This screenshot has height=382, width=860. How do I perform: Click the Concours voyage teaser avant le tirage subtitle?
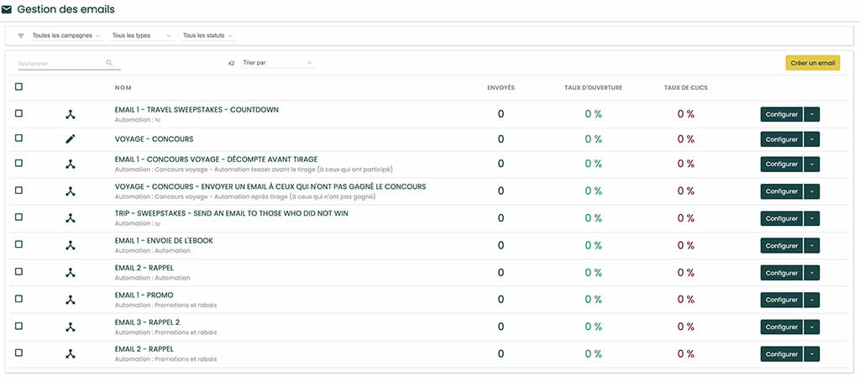[x=254, y=170]
